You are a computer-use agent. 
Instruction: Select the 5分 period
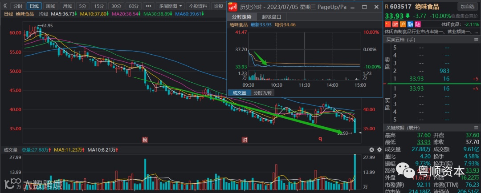pyautogui.click(x=82, y=6)
